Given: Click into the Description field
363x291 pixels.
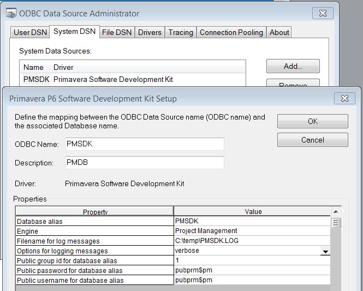Looking at the screenshot, I should pos(145,163).
